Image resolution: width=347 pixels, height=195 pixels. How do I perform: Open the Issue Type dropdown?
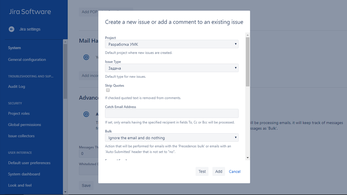[172, 68]
